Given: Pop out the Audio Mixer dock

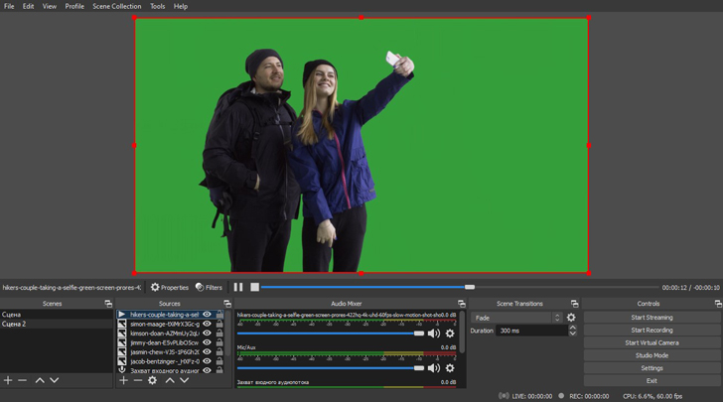Looking at the screenshot, I should 461,304.
